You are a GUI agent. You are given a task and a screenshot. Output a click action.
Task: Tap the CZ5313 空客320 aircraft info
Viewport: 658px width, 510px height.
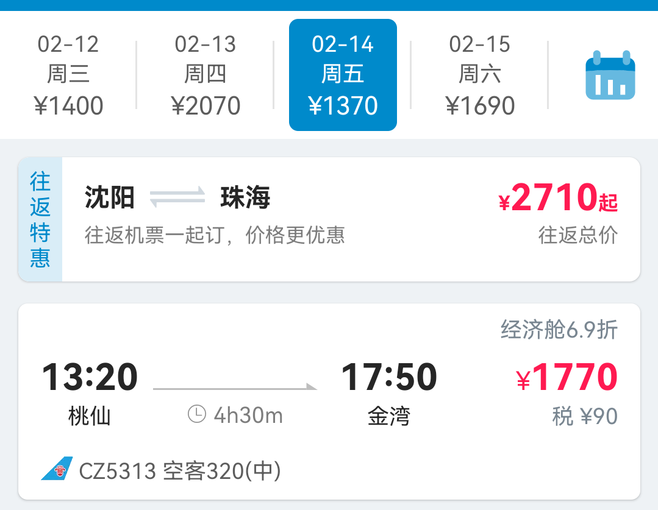tap(180, 471)
